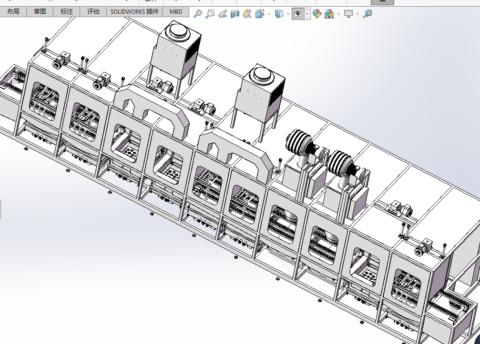Viewport: 480px width, 344px height.
Task: Toggle Hide/Show Items eye button
Action: (x=298, y=14)
